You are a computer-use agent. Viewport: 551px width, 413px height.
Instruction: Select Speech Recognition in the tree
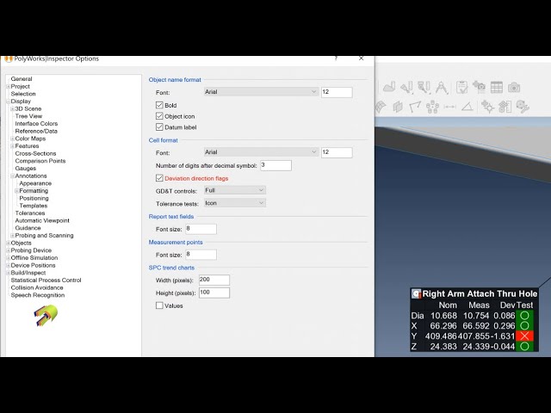point(38,295)
